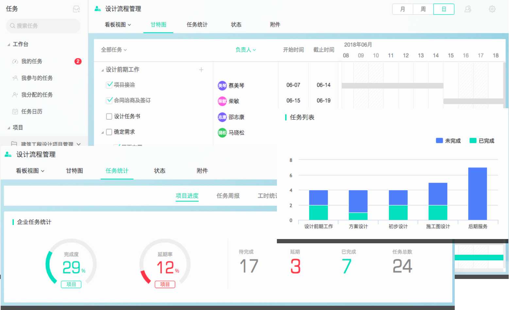Click 马晓松's avatar in the task list
Viewport: 509px width, 310px height.
pos(222,133)
